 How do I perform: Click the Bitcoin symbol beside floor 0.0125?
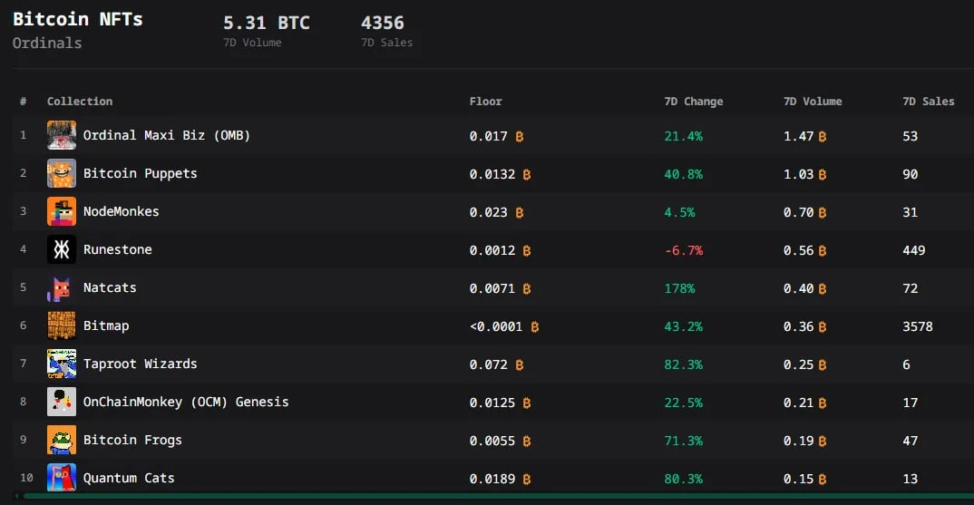pos(527,403)
